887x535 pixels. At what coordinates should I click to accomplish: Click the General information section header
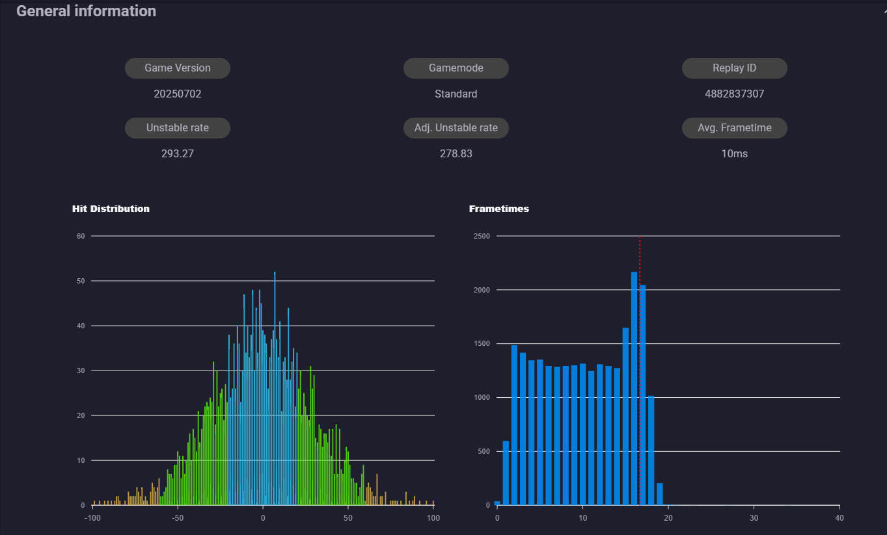(x=86, y=11)
